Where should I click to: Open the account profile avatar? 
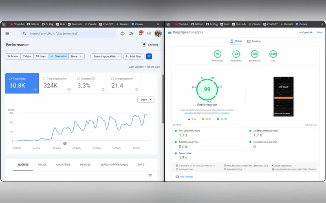[x=158, y=34]
